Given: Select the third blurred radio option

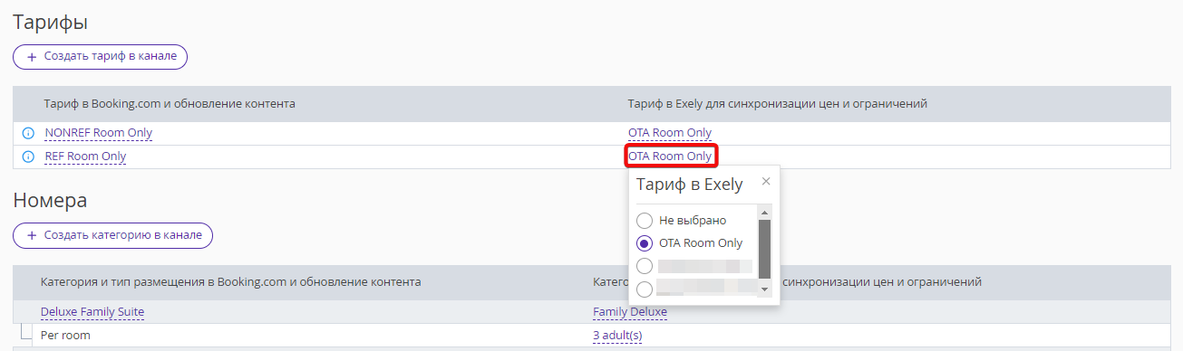Looking at the screenshot, I should [x=644, y=266].
